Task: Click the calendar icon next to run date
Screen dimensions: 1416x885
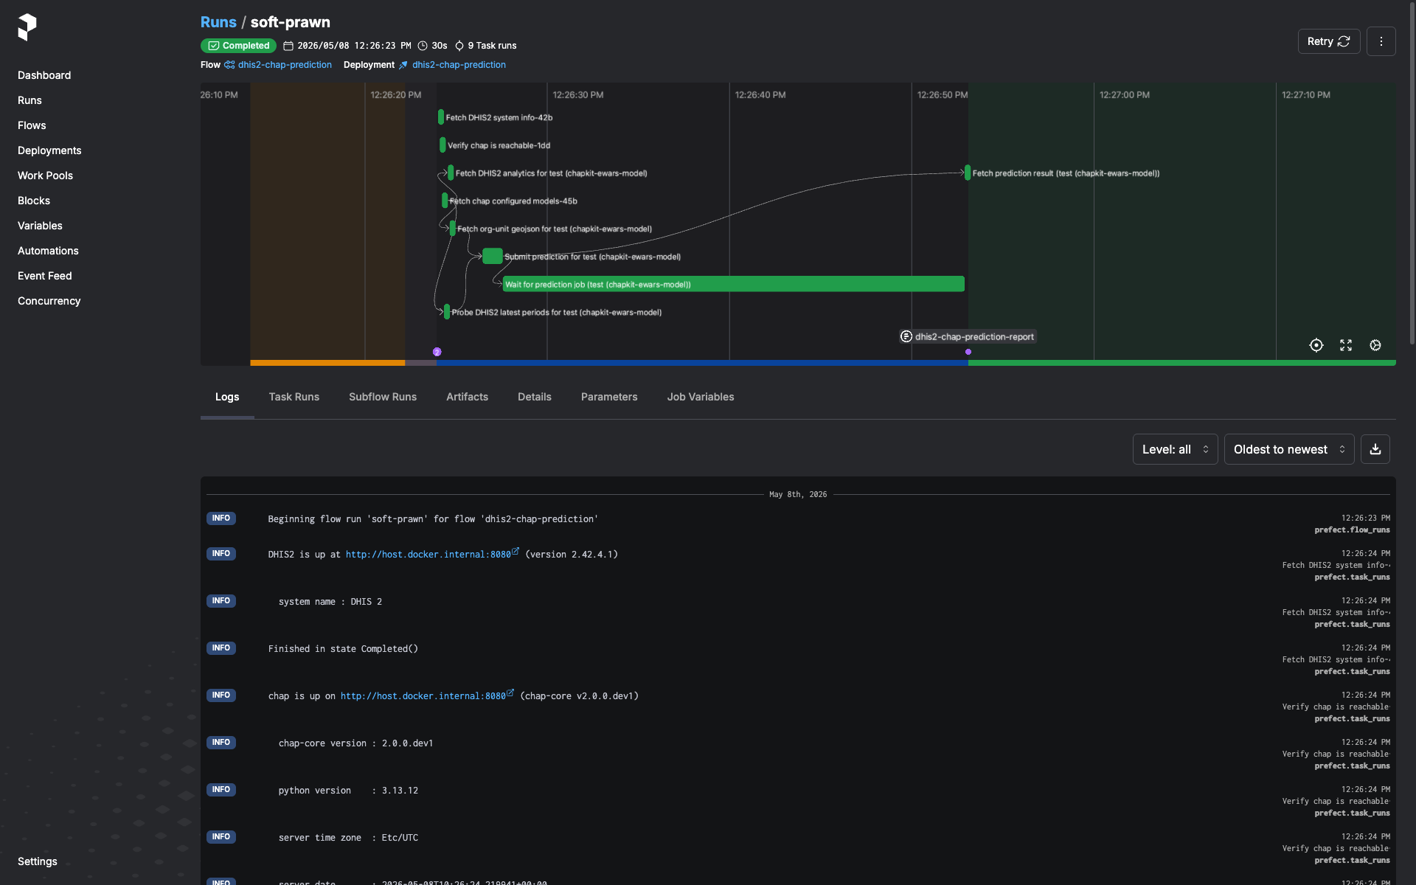Action: (x=288, y=46)
